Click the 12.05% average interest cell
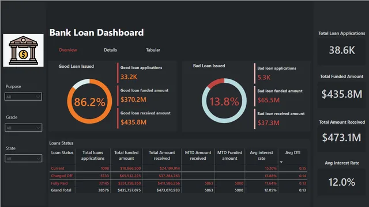 click(270, 190)
